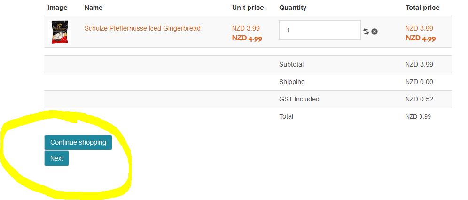Focus the quantity input field
468x200 pixels.
[x=320, y=30]
